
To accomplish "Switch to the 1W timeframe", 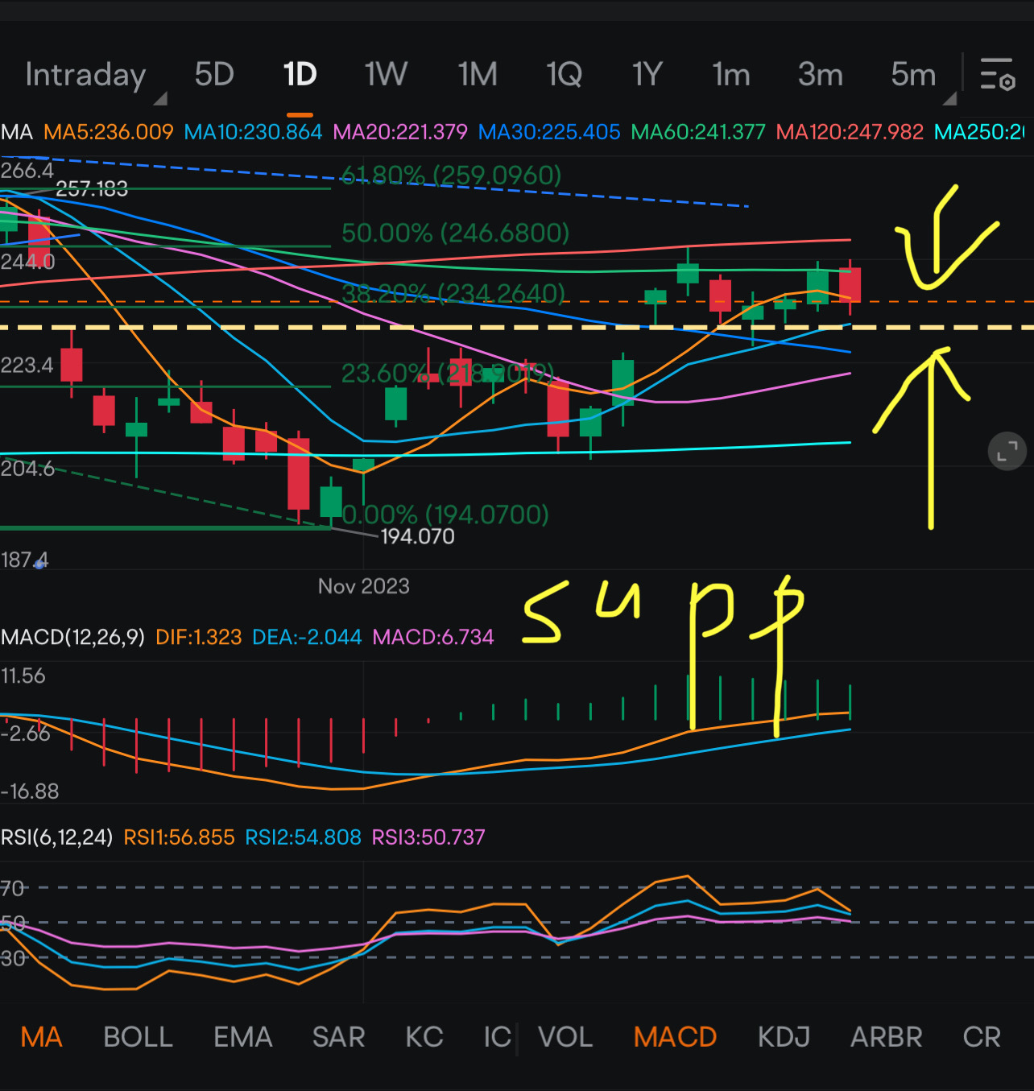I will coord(386,75).
